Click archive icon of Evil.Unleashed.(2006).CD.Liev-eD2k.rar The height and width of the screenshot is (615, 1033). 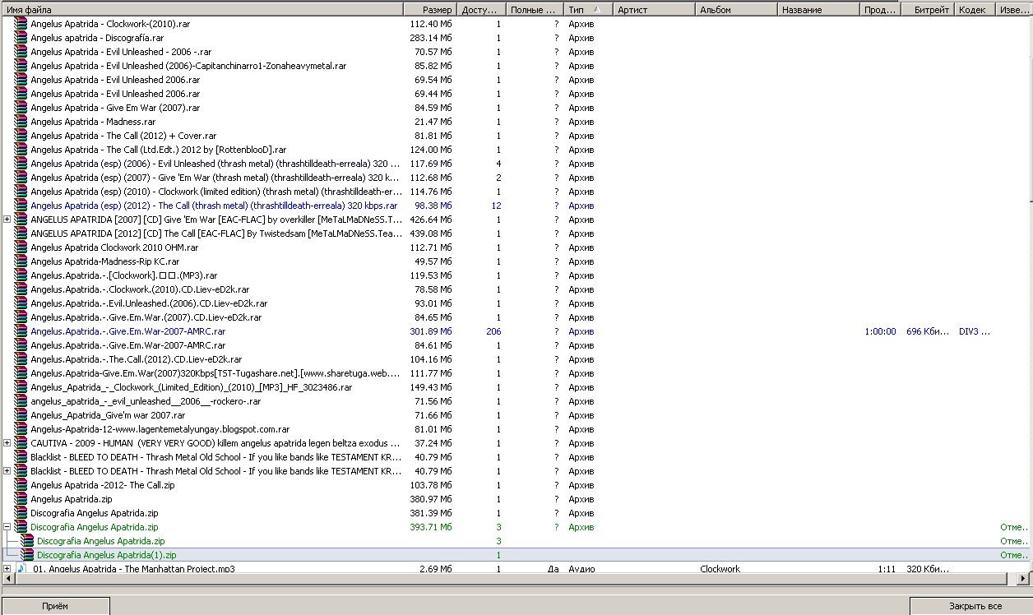21,303
